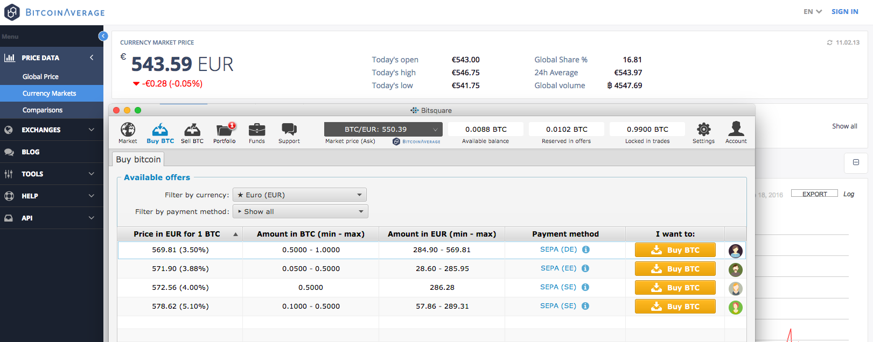
Task: Click the SEPA (EE) payment method link
Action: tap(558, 268)
